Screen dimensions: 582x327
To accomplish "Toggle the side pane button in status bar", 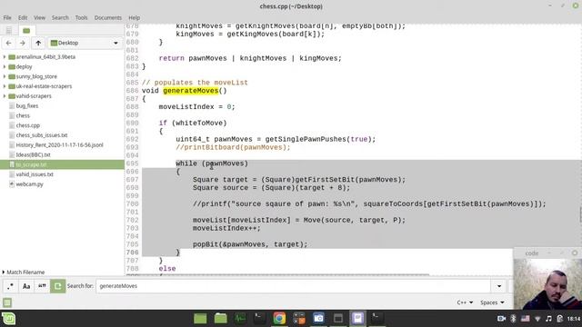I will pyautogui.click(x=7, y=302).
